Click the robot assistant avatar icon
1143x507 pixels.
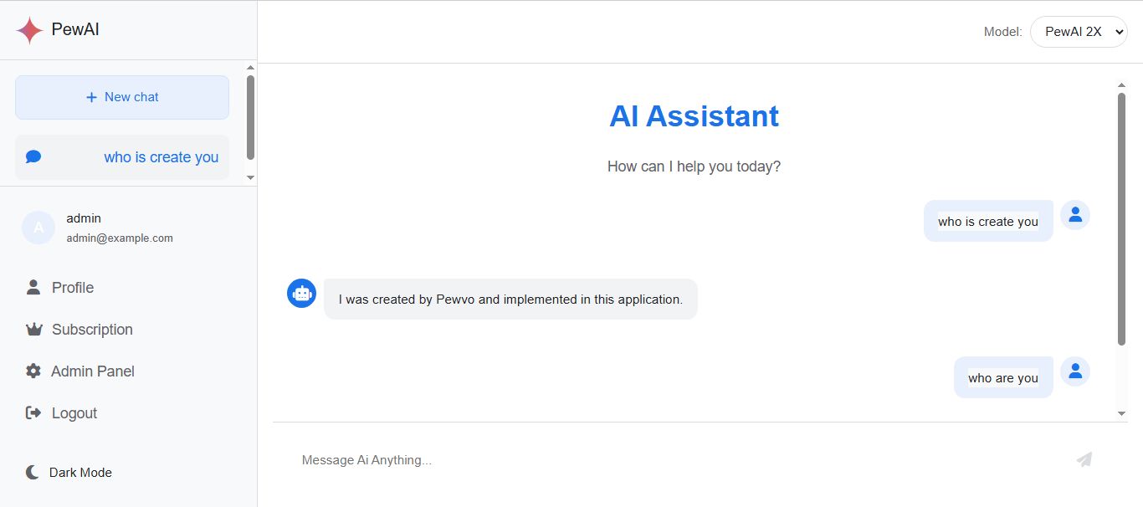point(301,293)
